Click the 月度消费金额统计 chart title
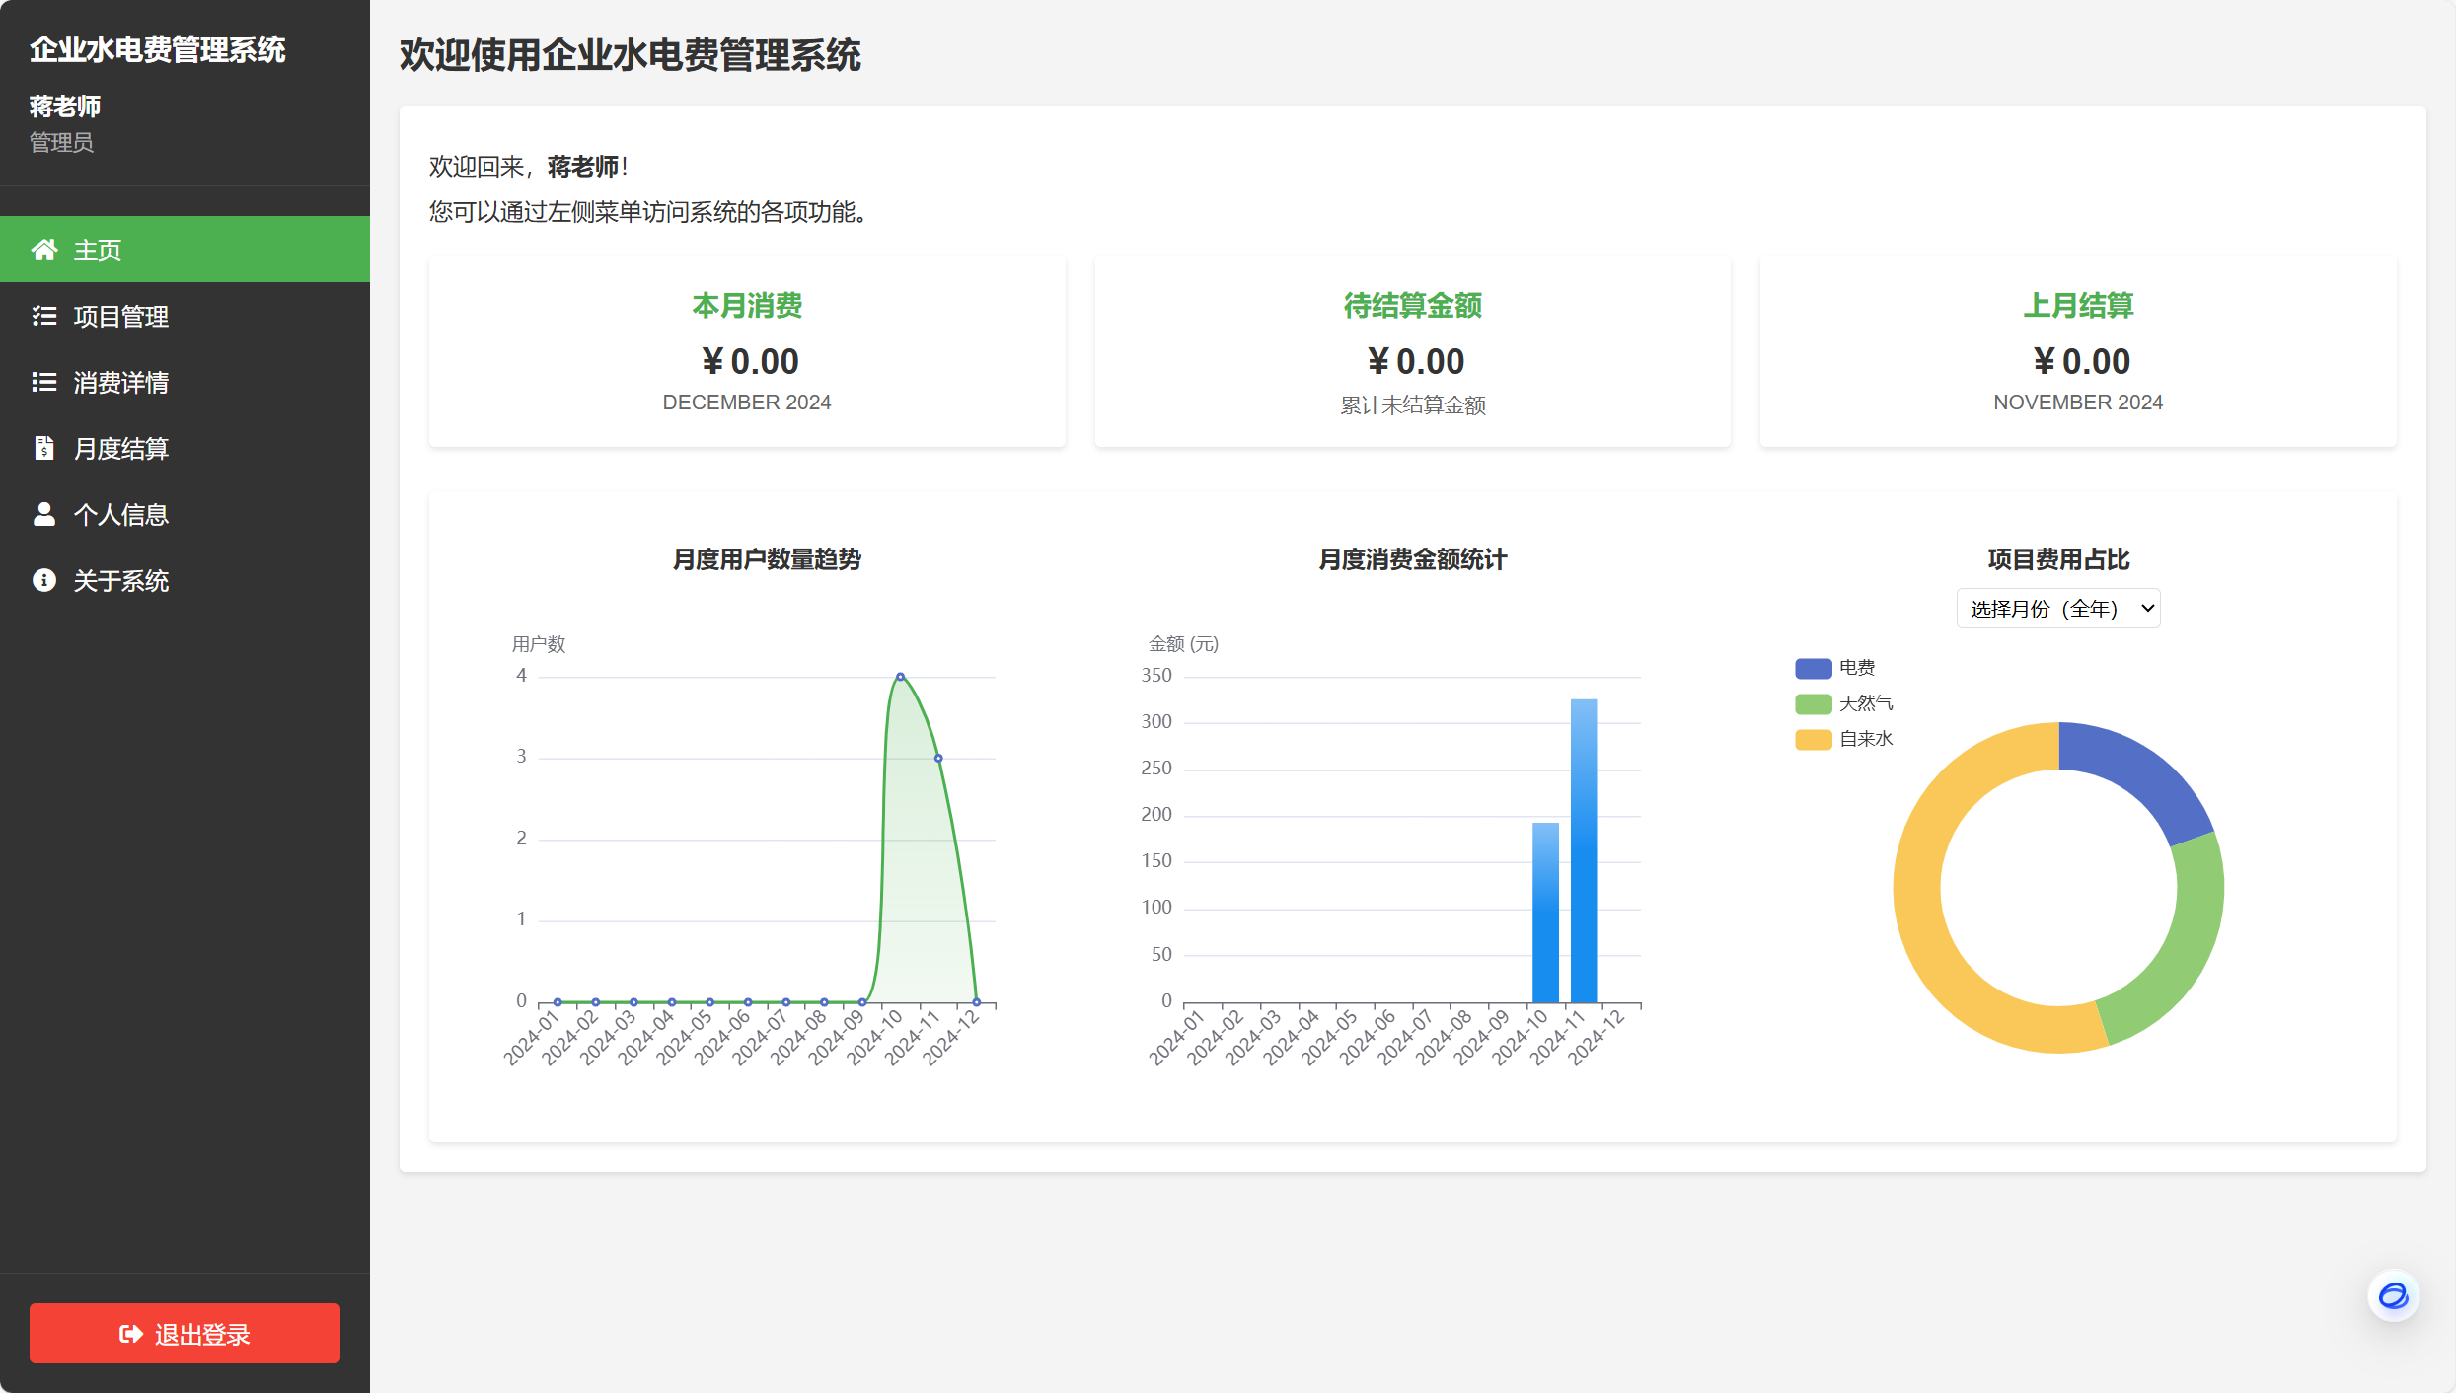The width and height of the screenshot is (2456, 1393). coord(1412,559)
